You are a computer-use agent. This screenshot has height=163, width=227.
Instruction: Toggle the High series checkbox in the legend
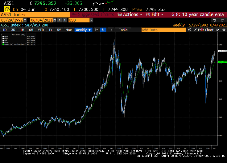[3, 38]
